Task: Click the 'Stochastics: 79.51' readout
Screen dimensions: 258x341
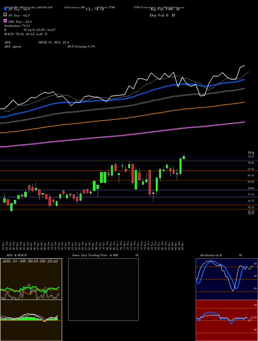Action: pos(16,26)
